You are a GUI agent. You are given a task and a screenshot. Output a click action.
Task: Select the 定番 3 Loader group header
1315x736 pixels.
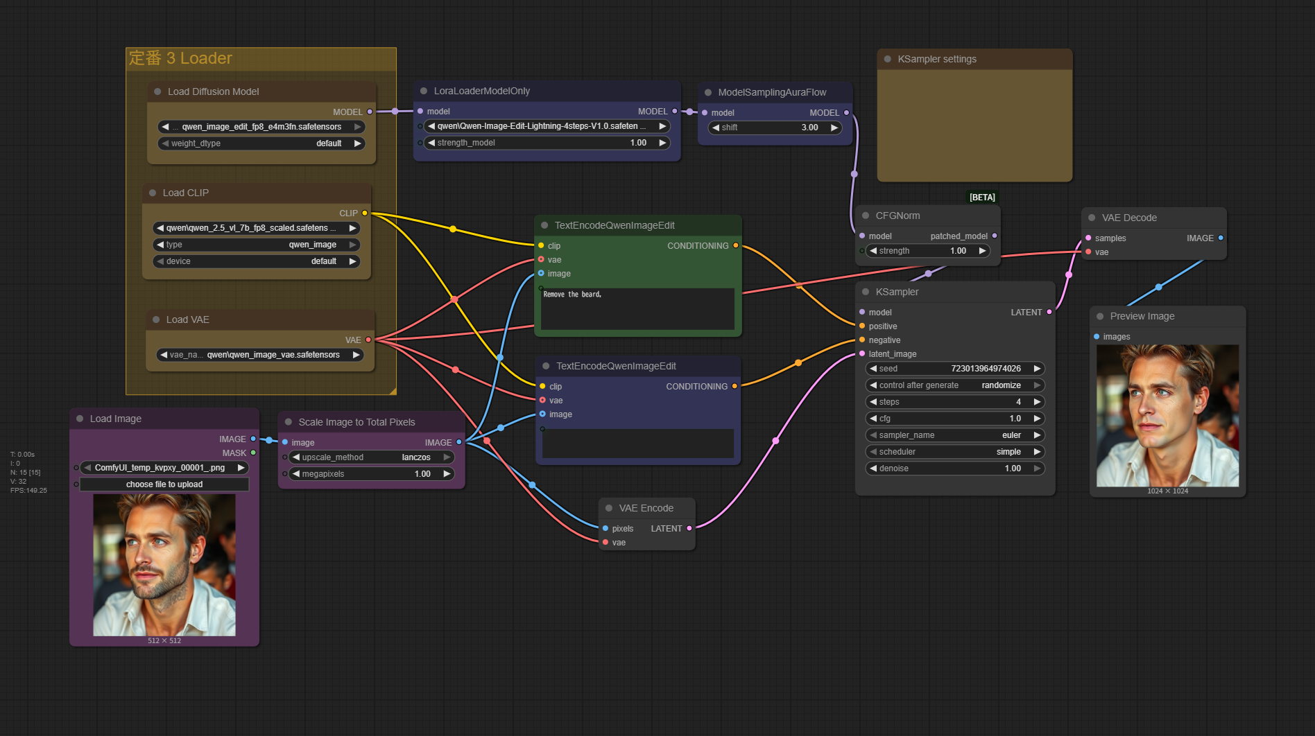[180, 58]
